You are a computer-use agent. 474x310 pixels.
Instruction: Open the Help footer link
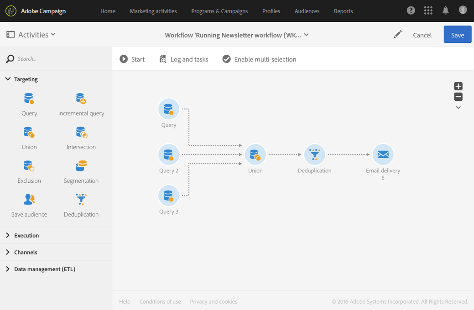(x=125, y=301)
